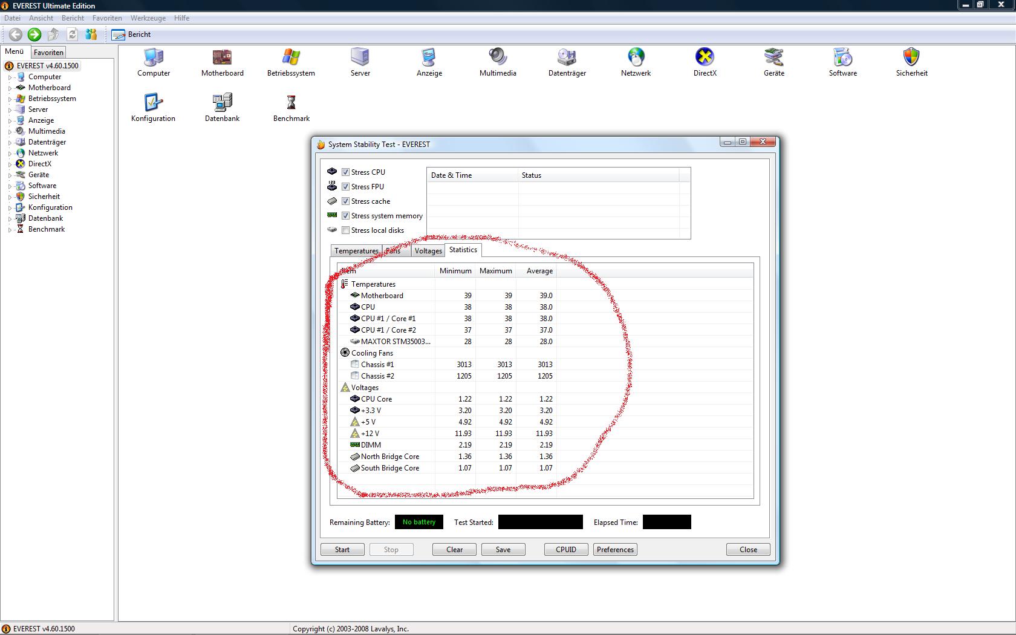This screenshot has height=635, width=1016.
Task: Expand the DirectX tree node
Action: (10, 164)
